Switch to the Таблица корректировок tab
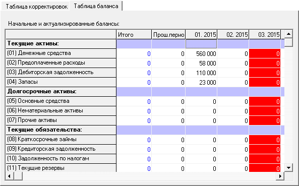 (x=36, y=7)
